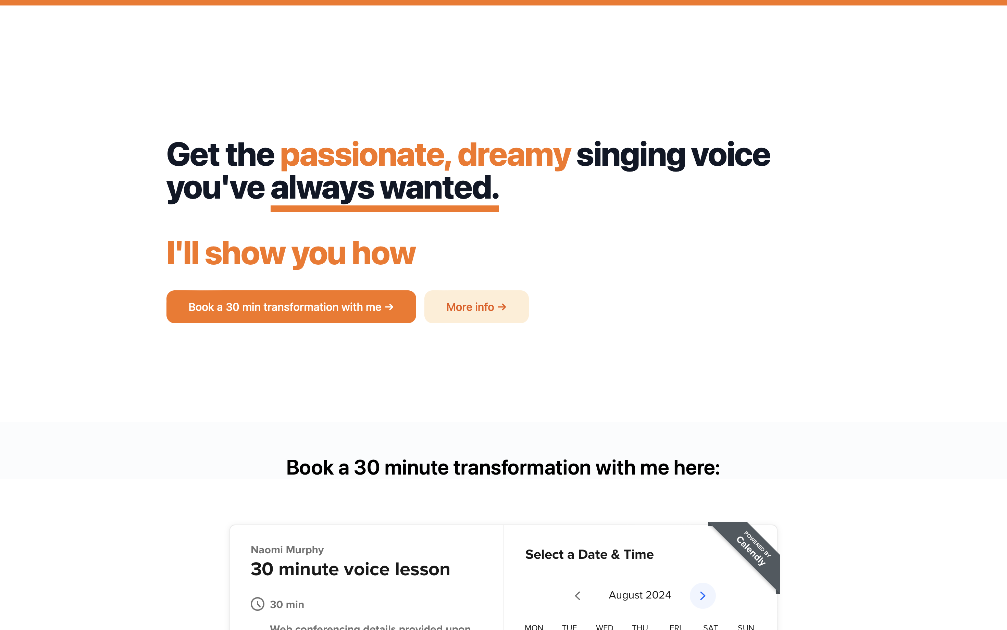Select the WED weekday column header
This screenshot has width=1007, height=630.
pyautogui.click(x=604, y=627)
